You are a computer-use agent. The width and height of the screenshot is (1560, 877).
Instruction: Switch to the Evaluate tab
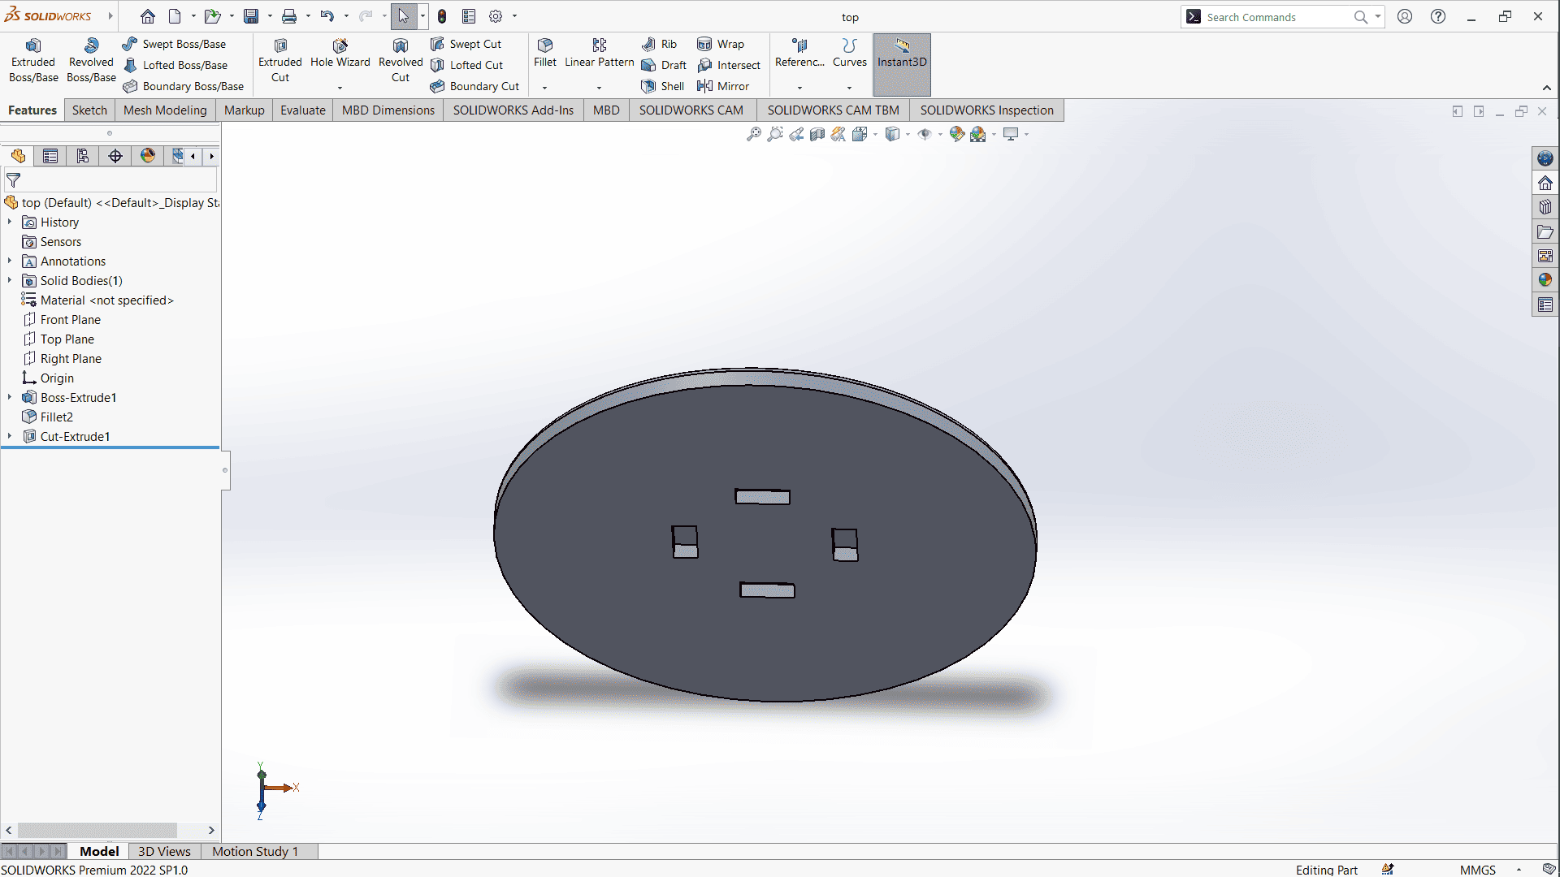303,110
